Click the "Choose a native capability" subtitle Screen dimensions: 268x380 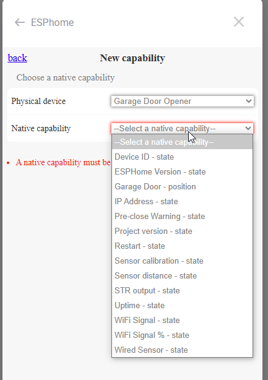66,77
